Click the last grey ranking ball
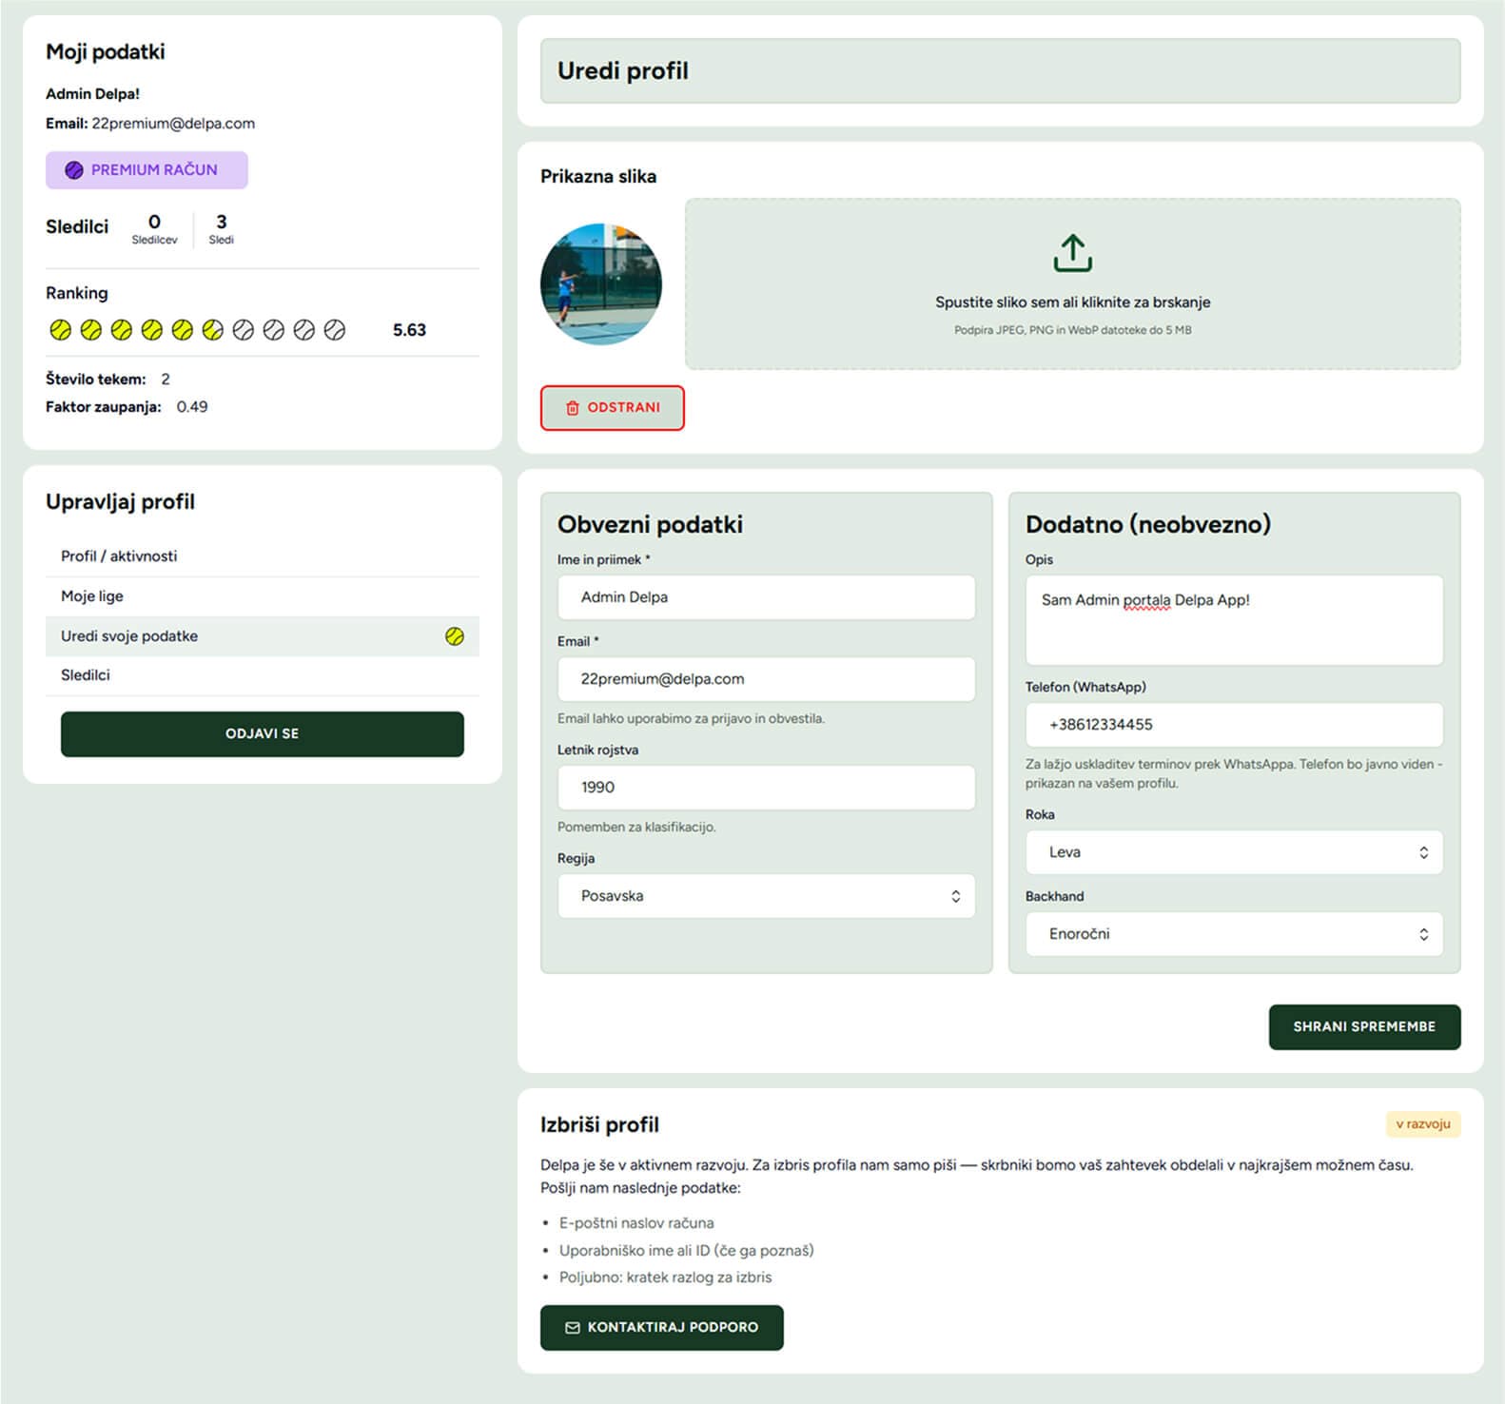The height and width of the screenshot is (1404, 1505). point(335,330)
